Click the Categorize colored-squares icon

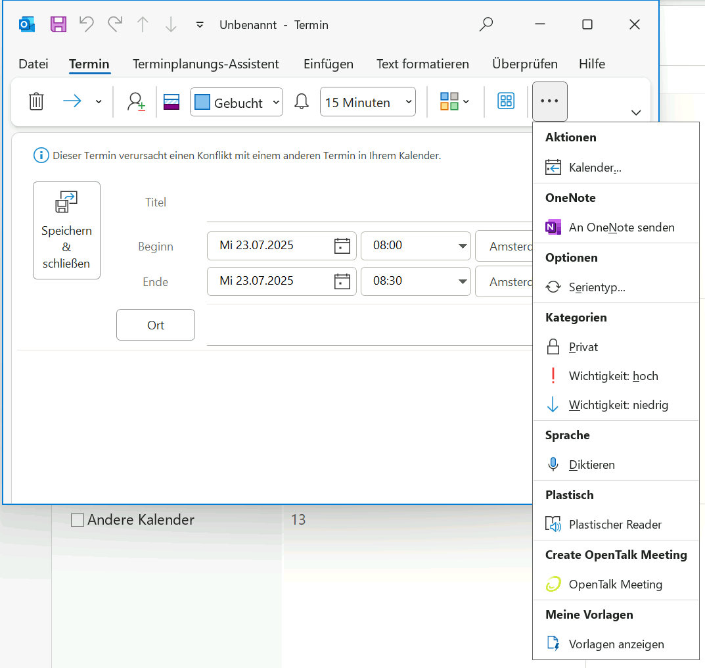pyautogui.click(x=449, y=101)
